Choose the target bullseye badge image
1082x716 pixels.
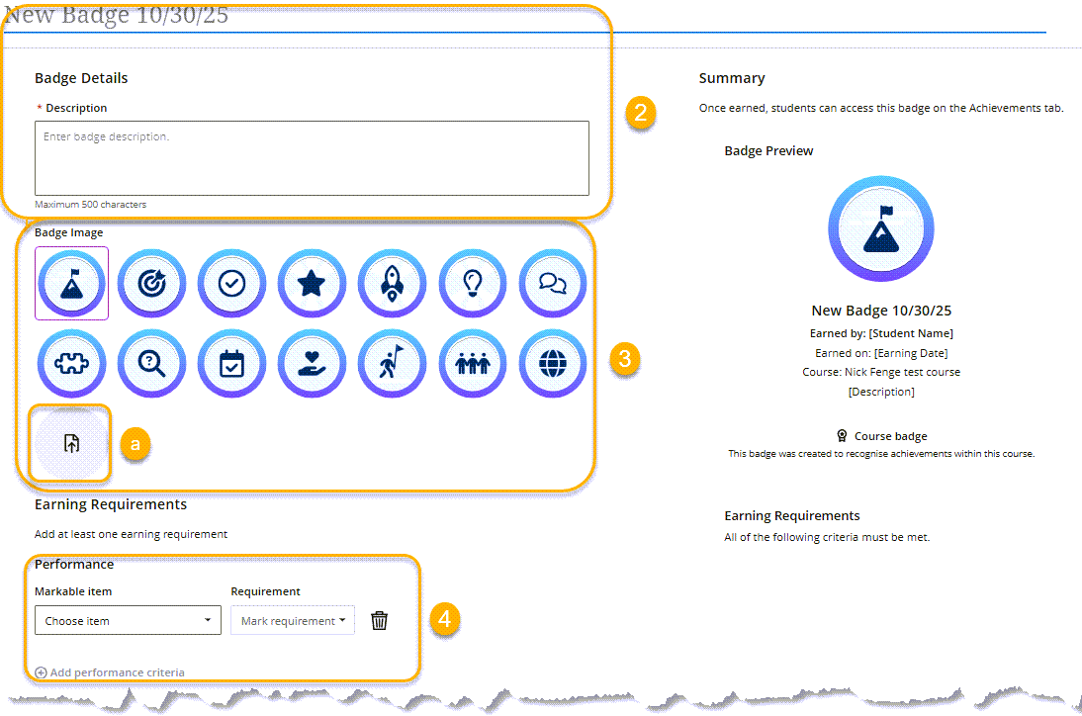point(151,284)
